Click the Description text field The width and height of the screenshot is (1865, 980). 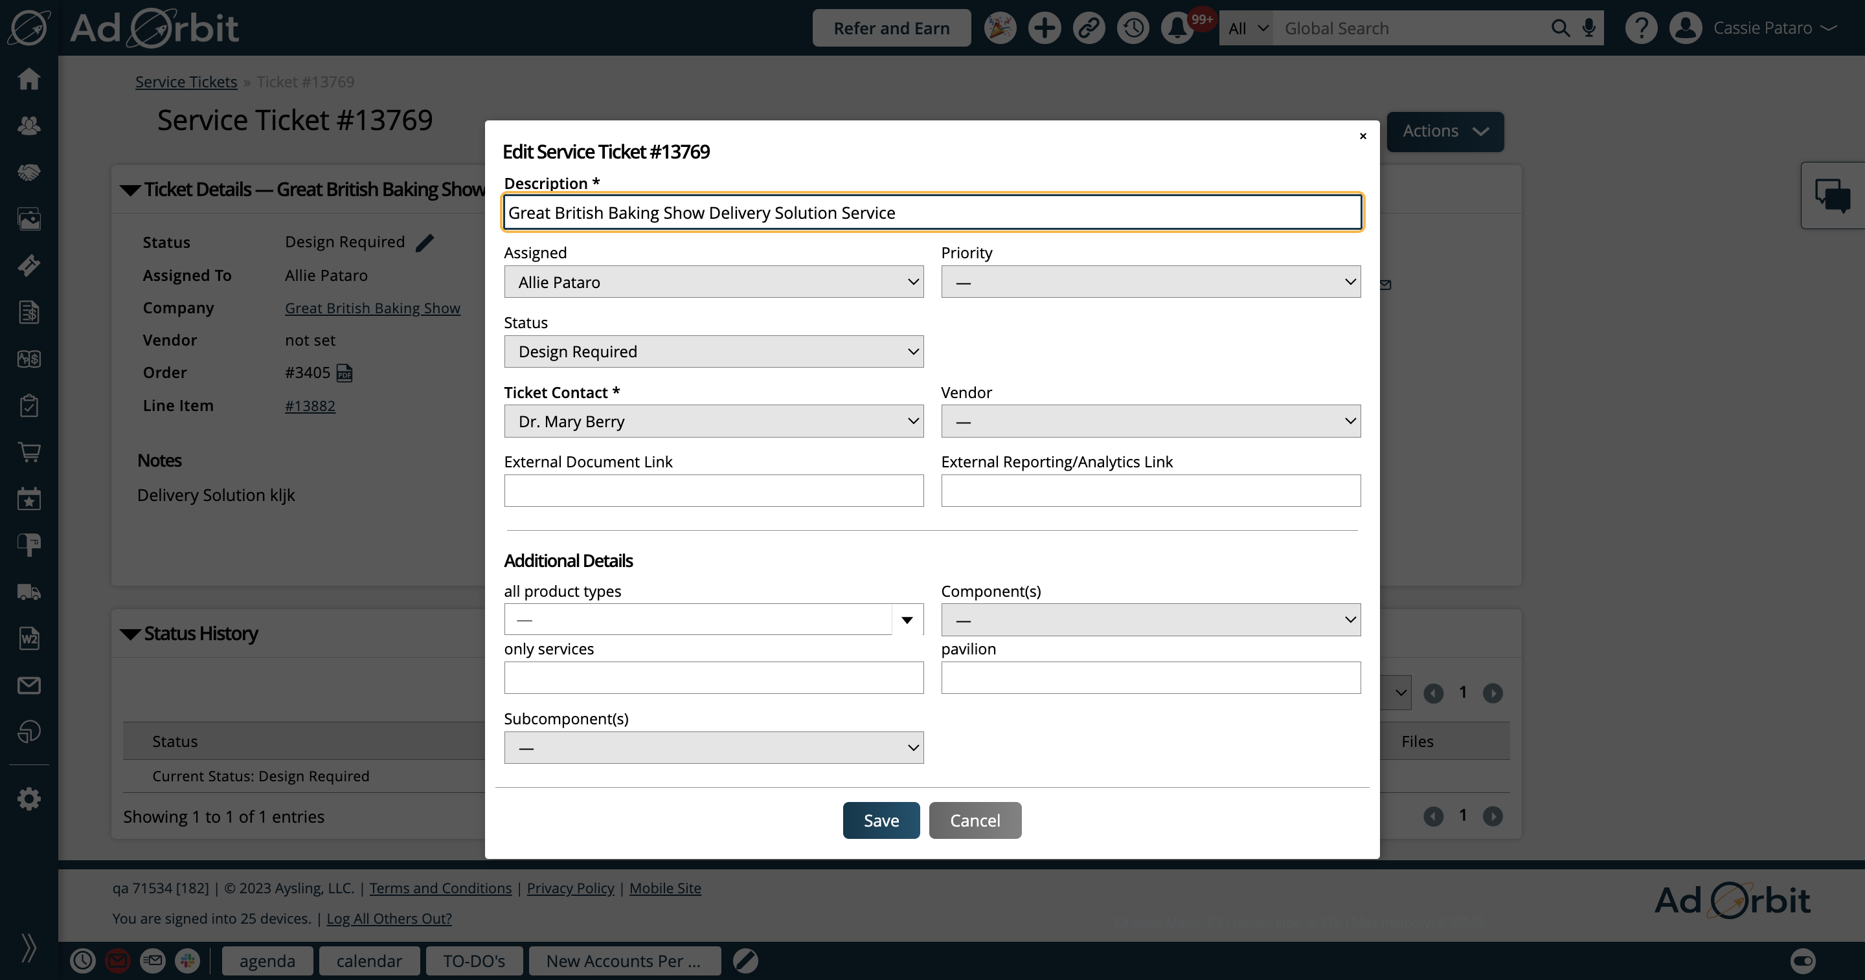point(932,212)
